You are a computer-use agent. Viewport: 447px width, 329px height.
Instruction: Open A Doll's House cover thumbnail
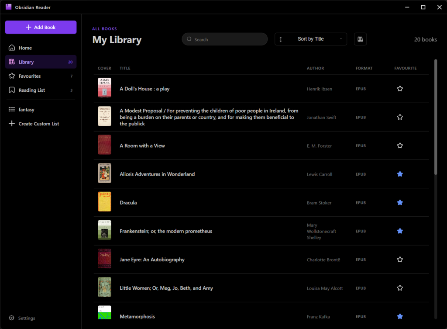pyautogui.click(x=105, y=87)
